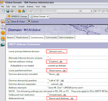The height and width of the screenshot is (101, 108).
Task: Open the Edit menu
Action: (x=8, y=6)
